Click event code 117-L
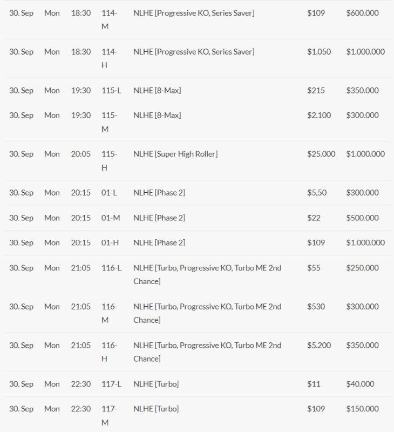The height and width of the screenshot is (432, 394). (x=111, y=384)
